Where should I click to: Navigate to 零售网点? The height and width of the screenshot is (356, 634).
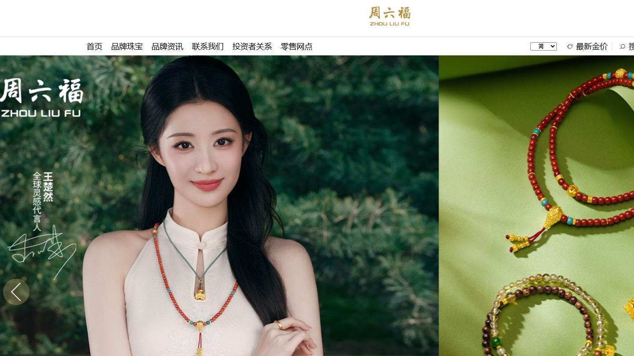pyautogui.click(x=297, y=47)
